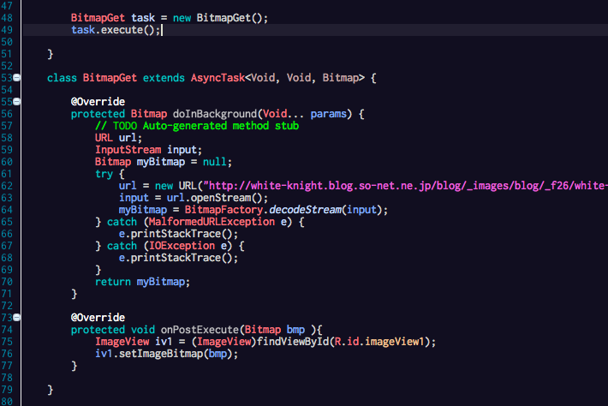Collapse the onPostExecute fold marker at line 73
Image resolution: width=608 pixels, height=406 pixels.
pyautogui.click(x=16, y=318)
